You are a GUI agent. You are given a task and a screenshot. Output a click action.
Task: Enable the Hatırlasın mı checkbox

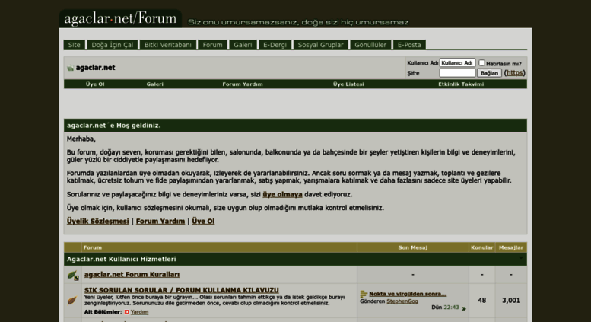(481, 63)
